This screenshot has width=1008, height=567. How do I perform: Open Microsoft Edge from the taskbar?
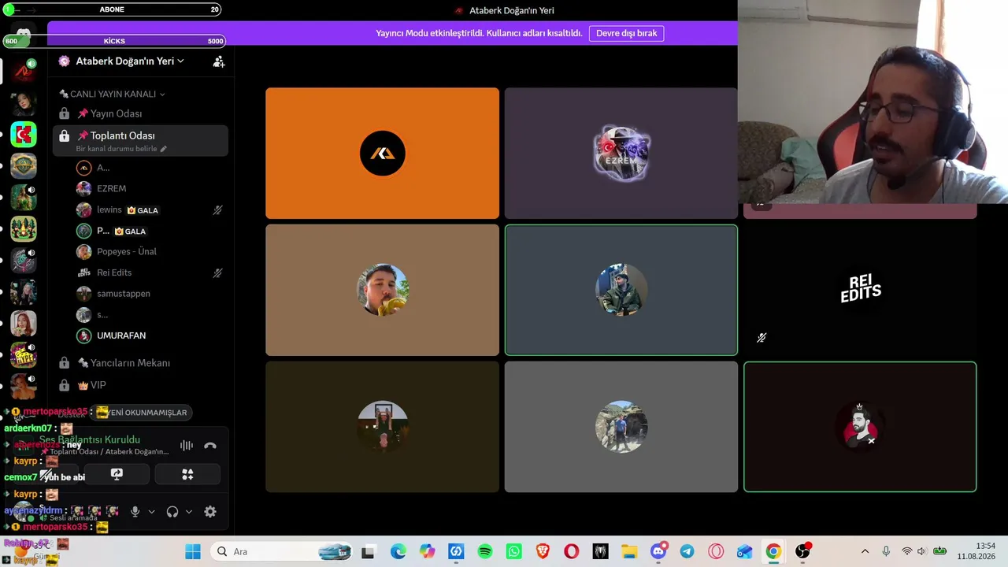(x=398, y=552)
